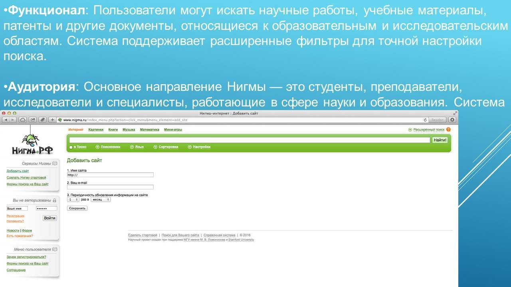Reload the page with the refresh icon
Image resolution: width=511 pixels, height=287 pixels.
coord(425,120)
